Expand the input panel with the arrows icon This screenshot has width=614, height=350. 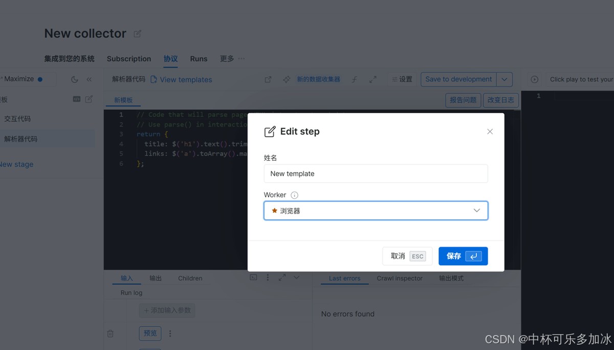point(282,277)
